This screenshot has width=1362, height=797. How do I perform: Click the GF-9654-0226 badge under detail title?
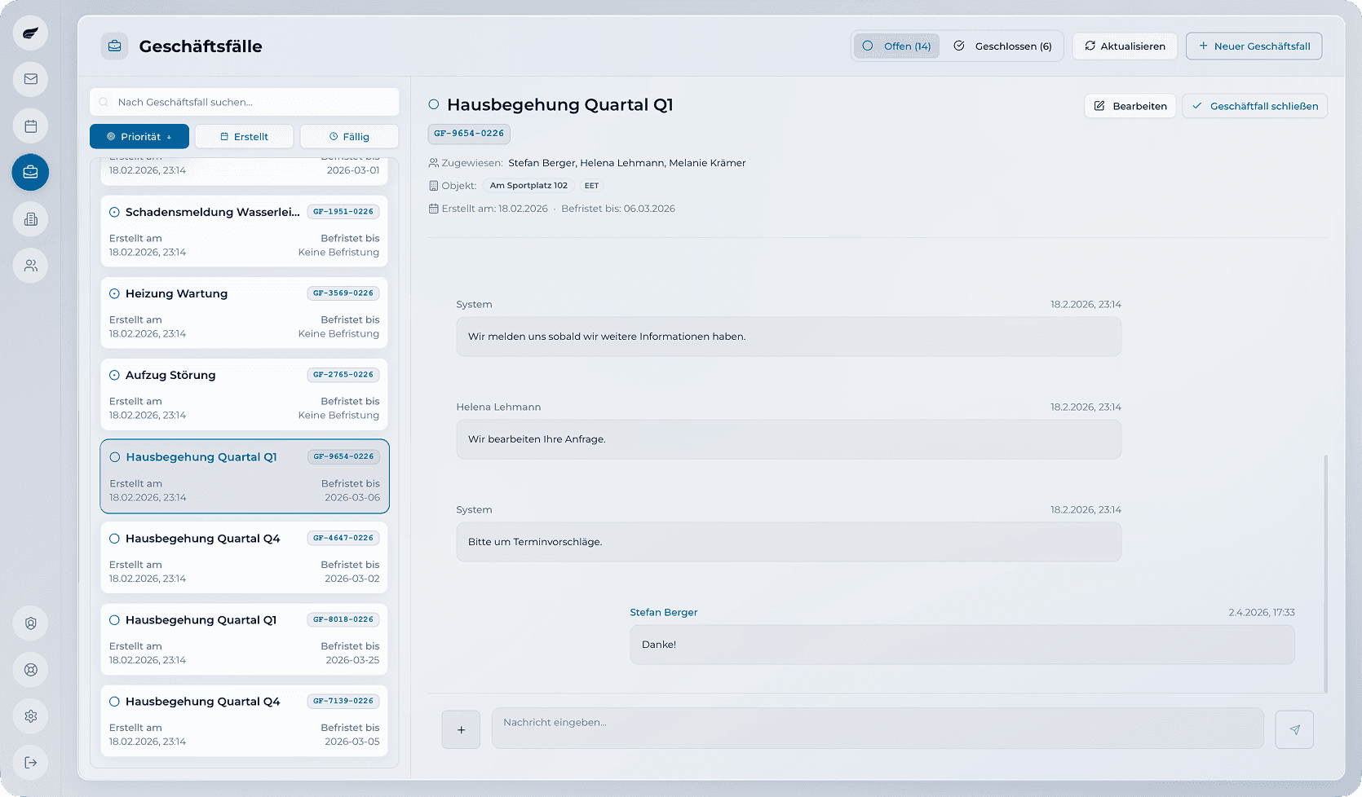pos(469,134)
